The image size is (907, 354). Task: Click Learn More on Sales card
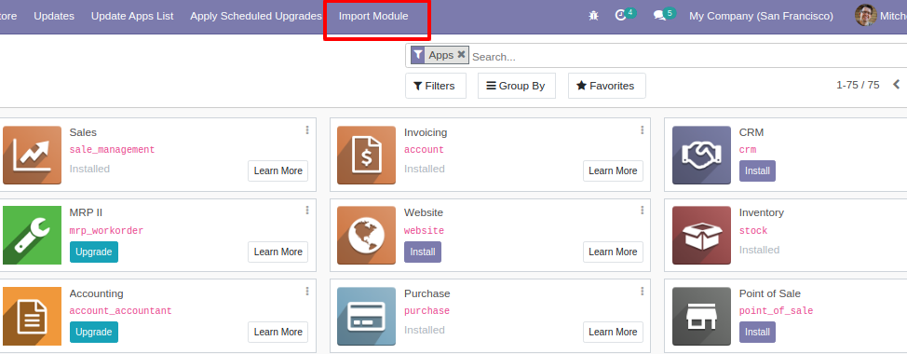click(278, 170)
